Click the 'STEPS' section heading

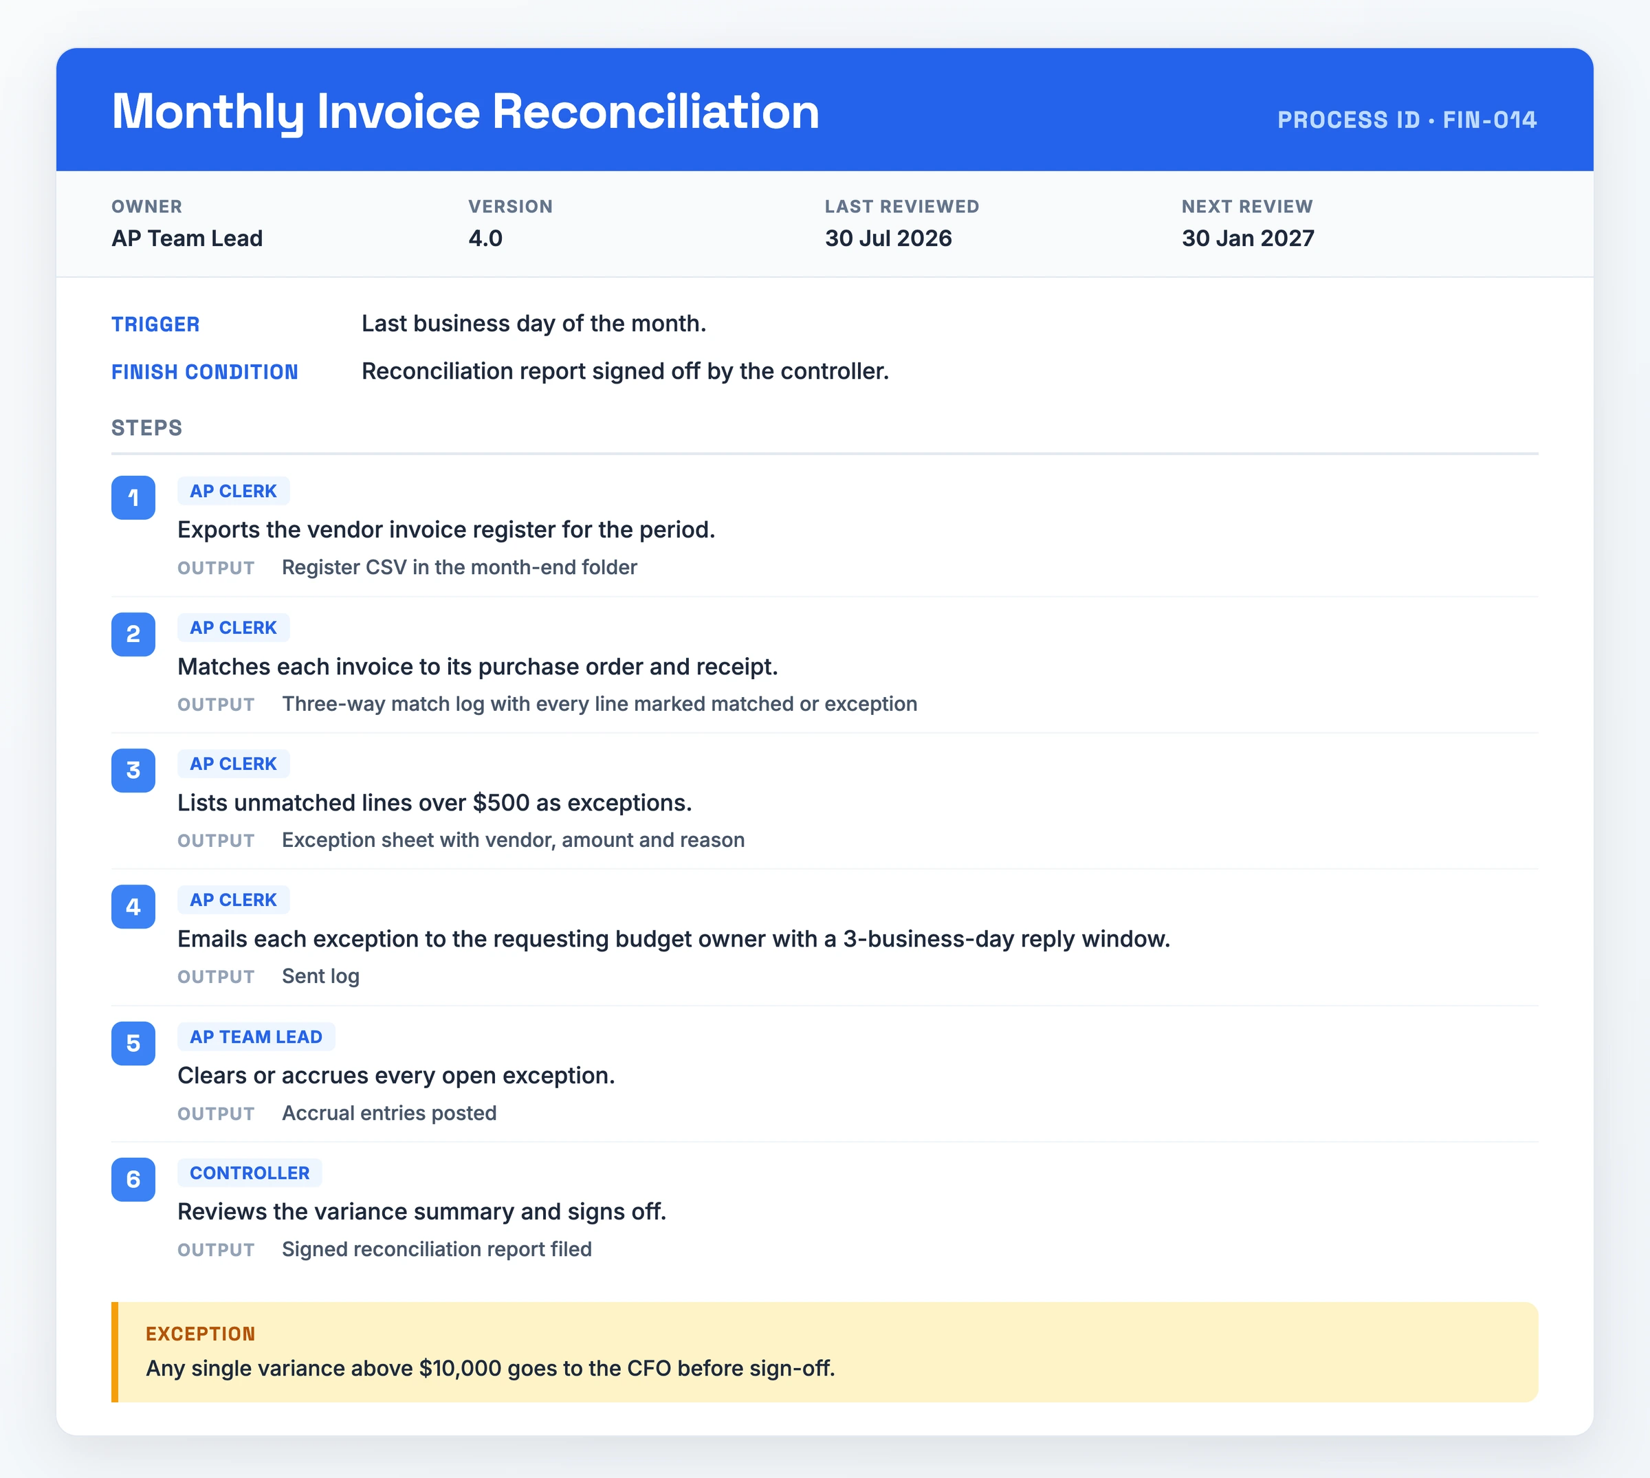click(147, 428)
